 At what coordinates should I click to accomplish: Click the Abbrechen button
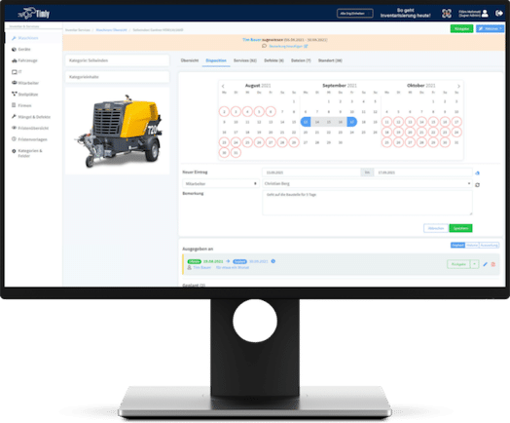click(x=436, y=228)
